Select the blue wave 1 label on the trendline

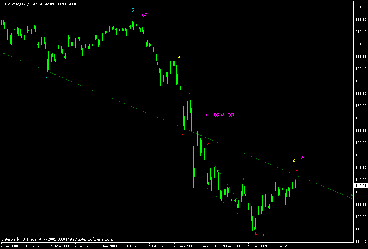coord(47,78)
